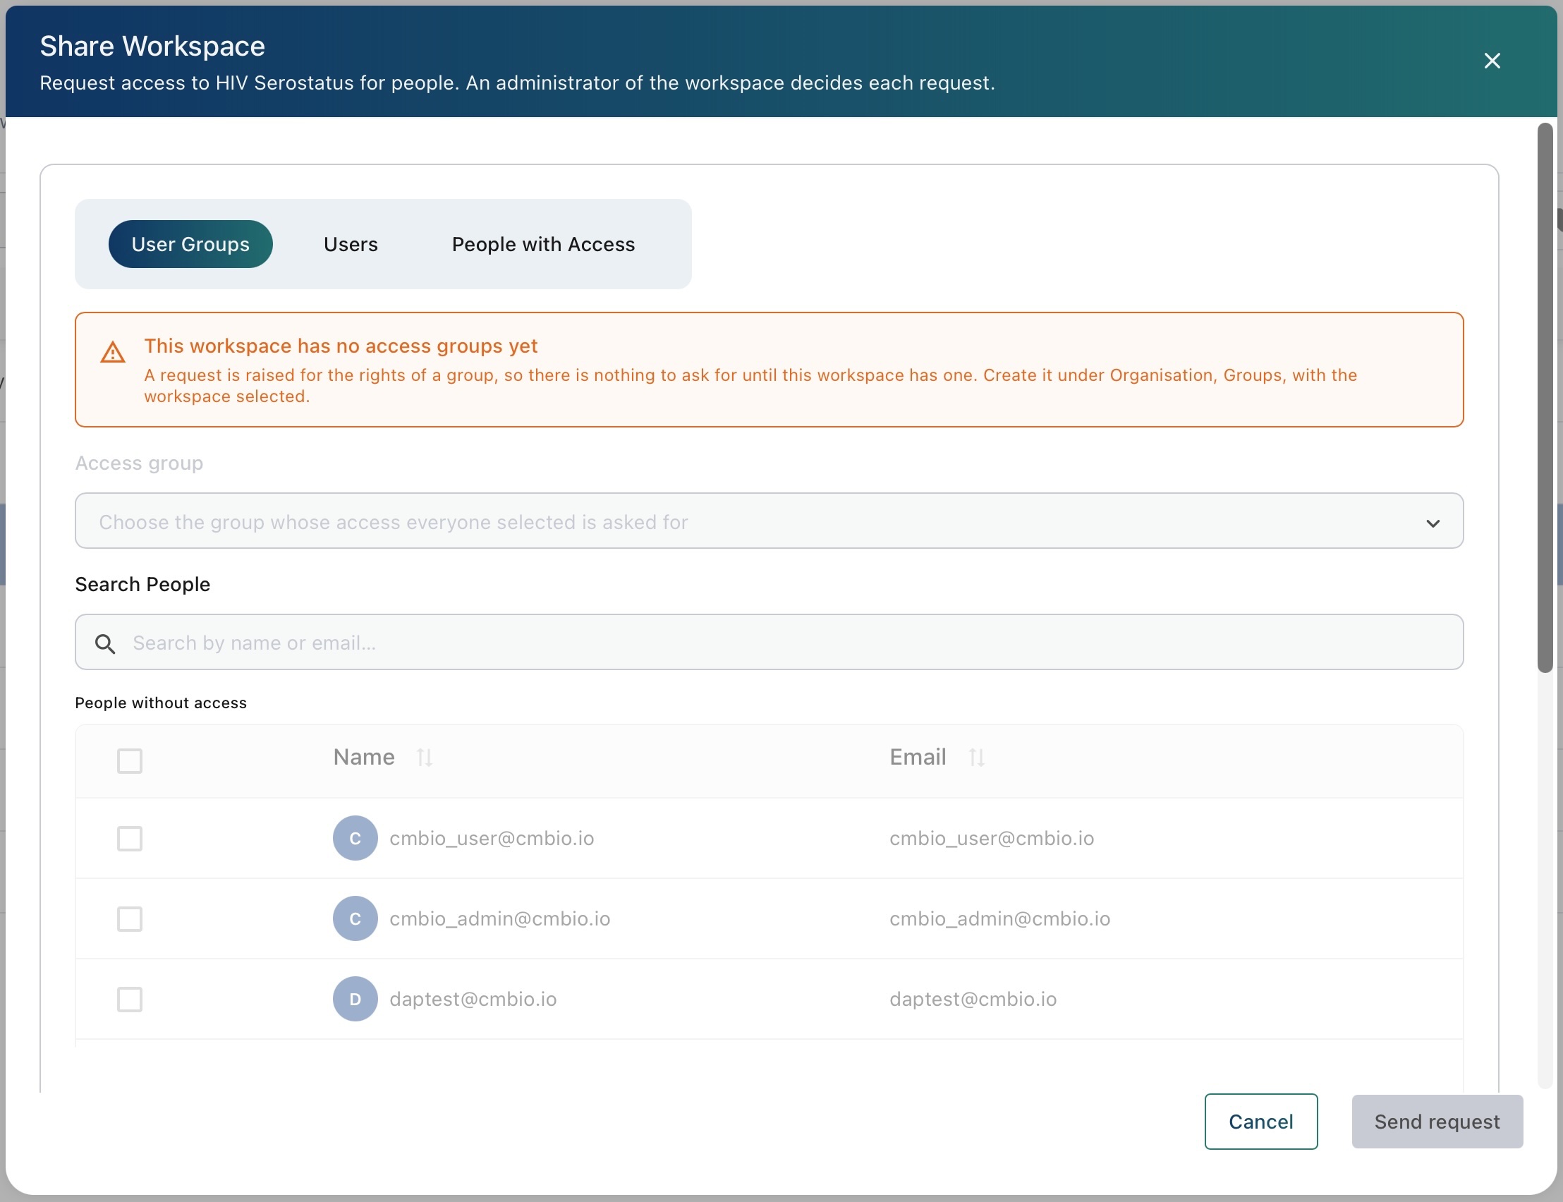Click the 'People without access' label
The height and width of the screenshot is (1202, 1563).
point(161,703)
